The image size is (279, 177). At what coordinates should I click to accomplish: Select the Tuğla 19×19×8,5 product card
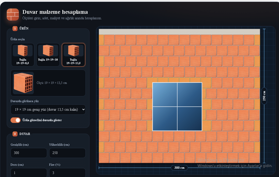pyautogui.click(x=23, y=55)
